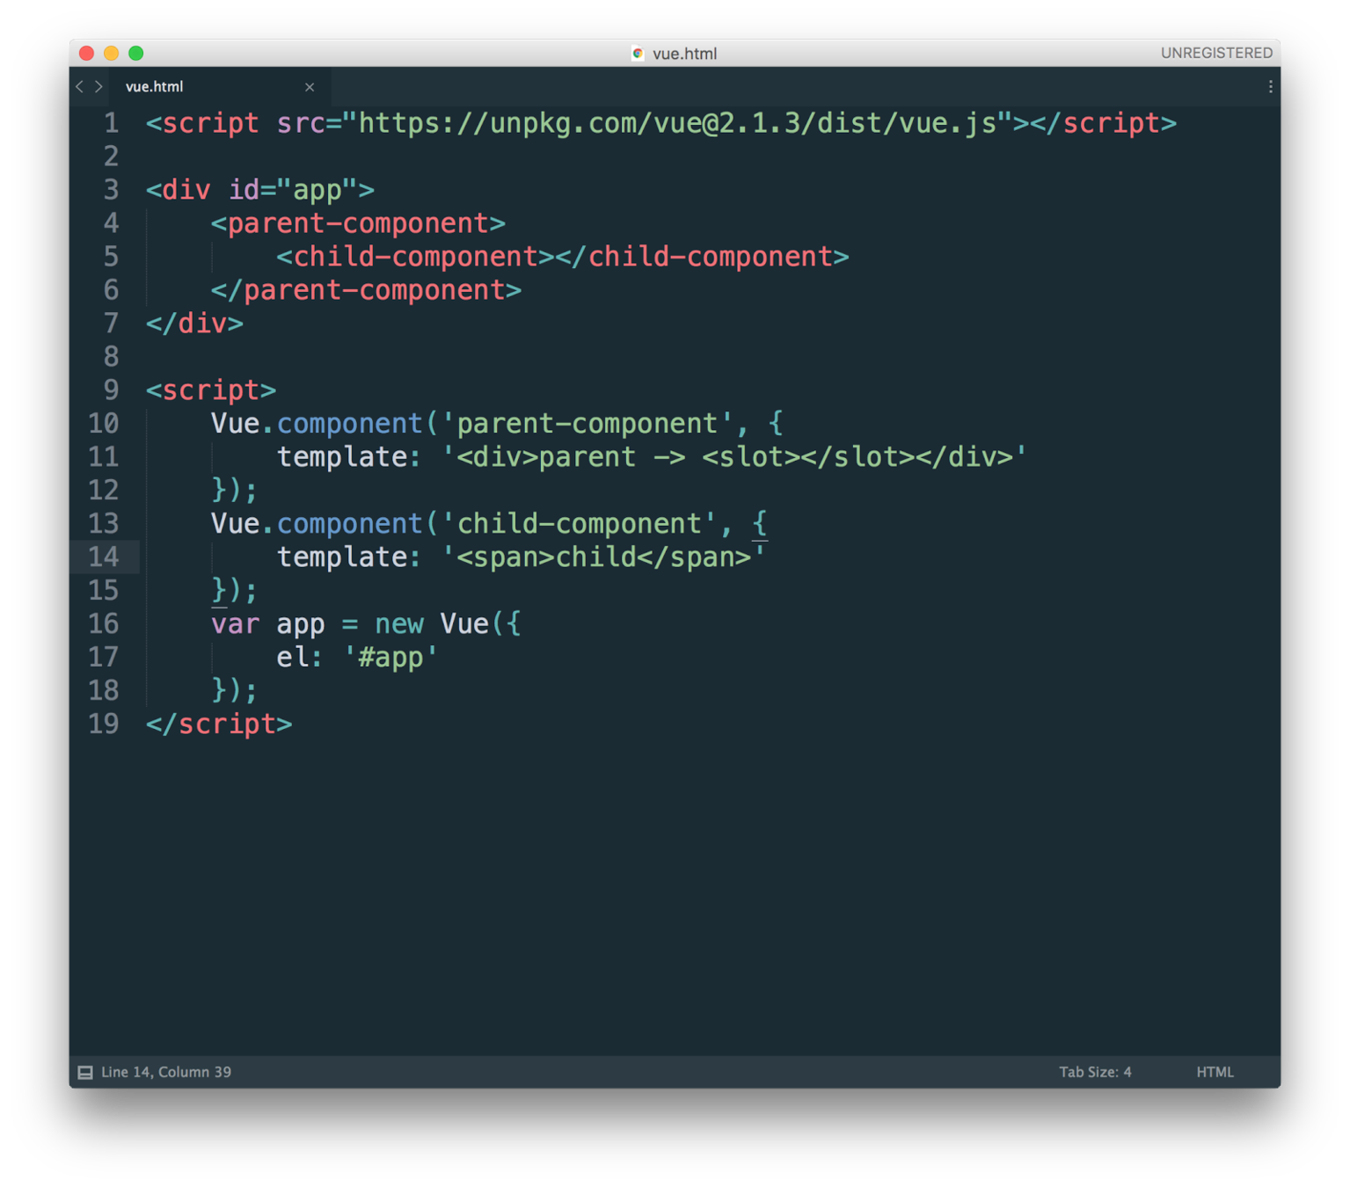Click the closing parent-component tag on line 6

(x=366, y=290)
